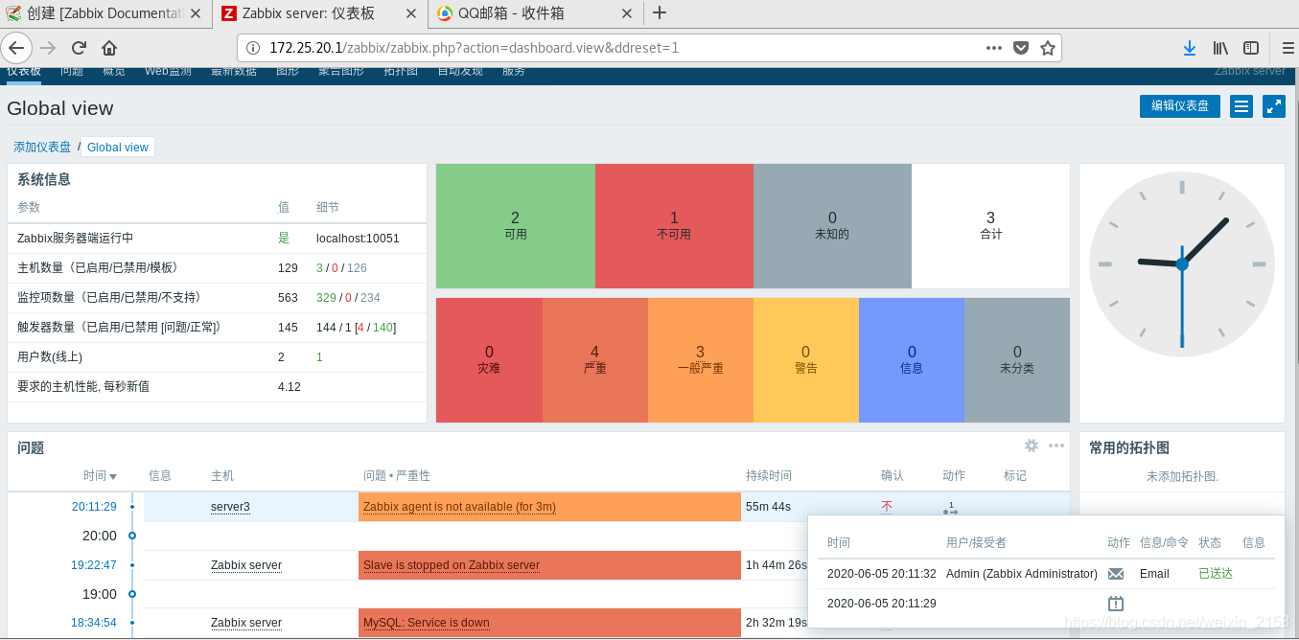Switch to the Zabbix Documentation tab

point(105,13)
